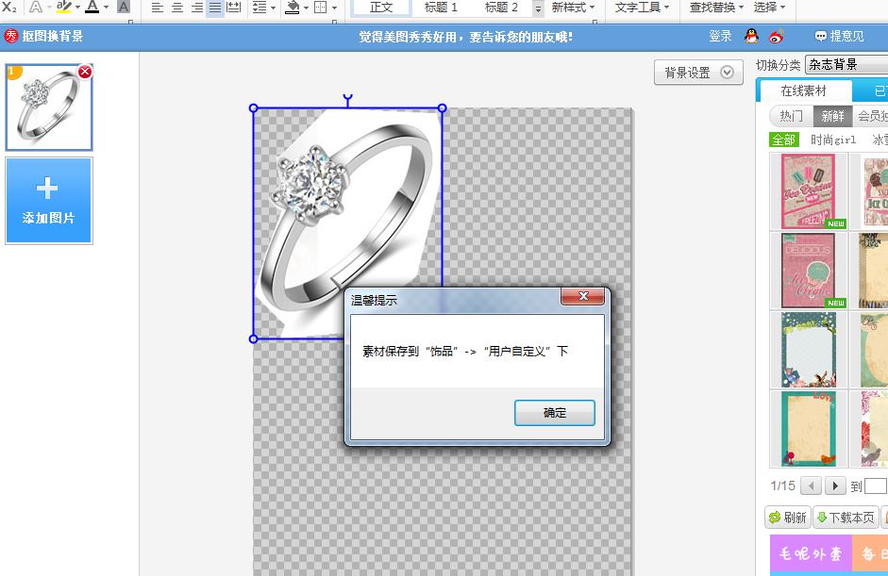Click 下载本页 download button
This screenshot has height=576, width=888.
(846, 518)
